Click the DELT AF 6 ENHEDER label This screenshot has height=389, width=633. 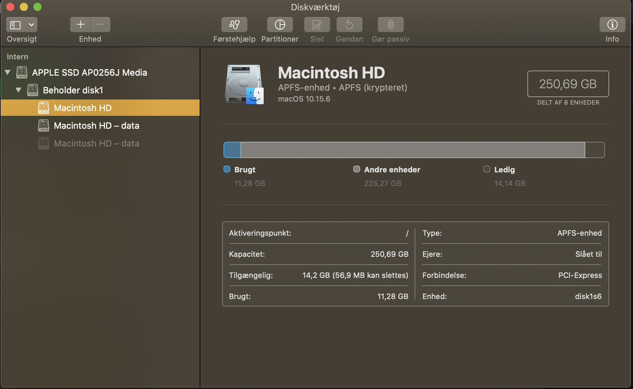pyautogui.click(x=568, y=103)
